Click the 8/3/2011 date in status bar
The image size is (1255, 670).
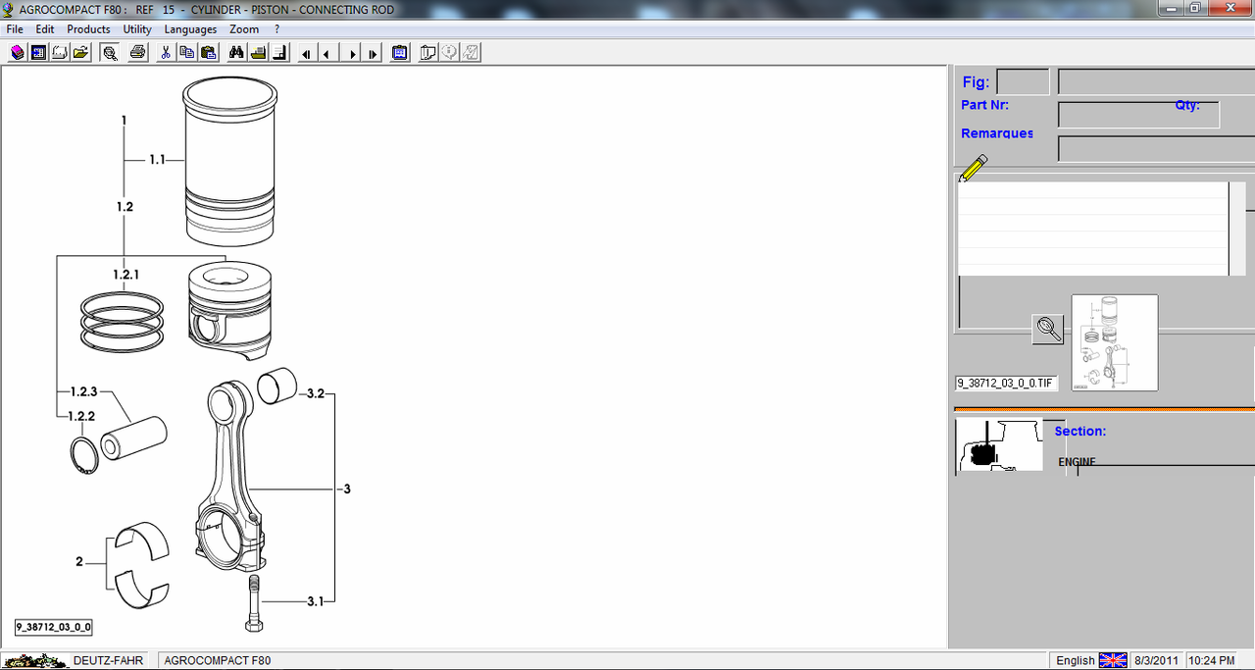[x=1156, y=660]
